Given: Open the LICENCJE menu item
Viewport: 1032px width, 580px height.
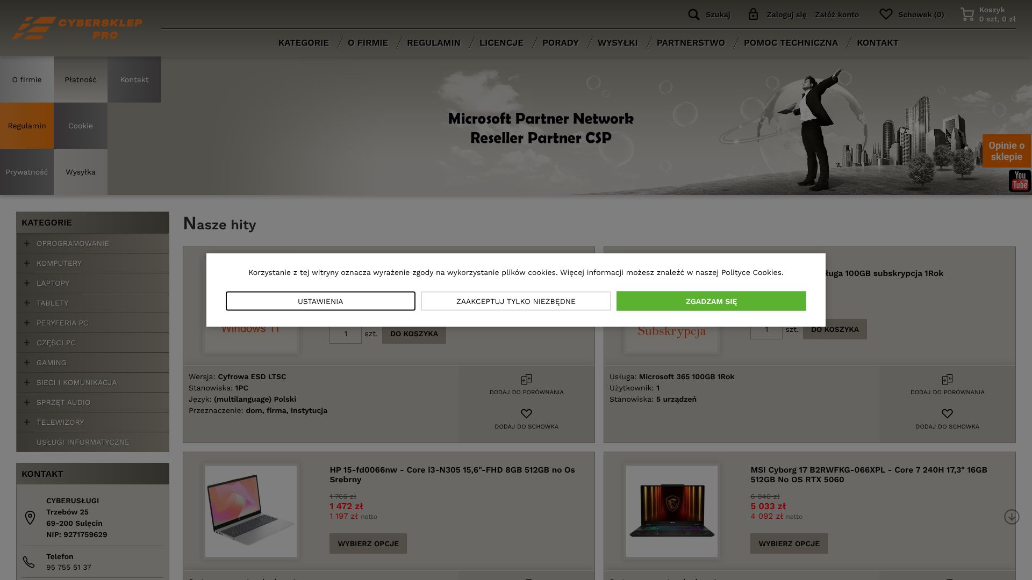Looking at the screenshot, I should (x=501, y=43).
